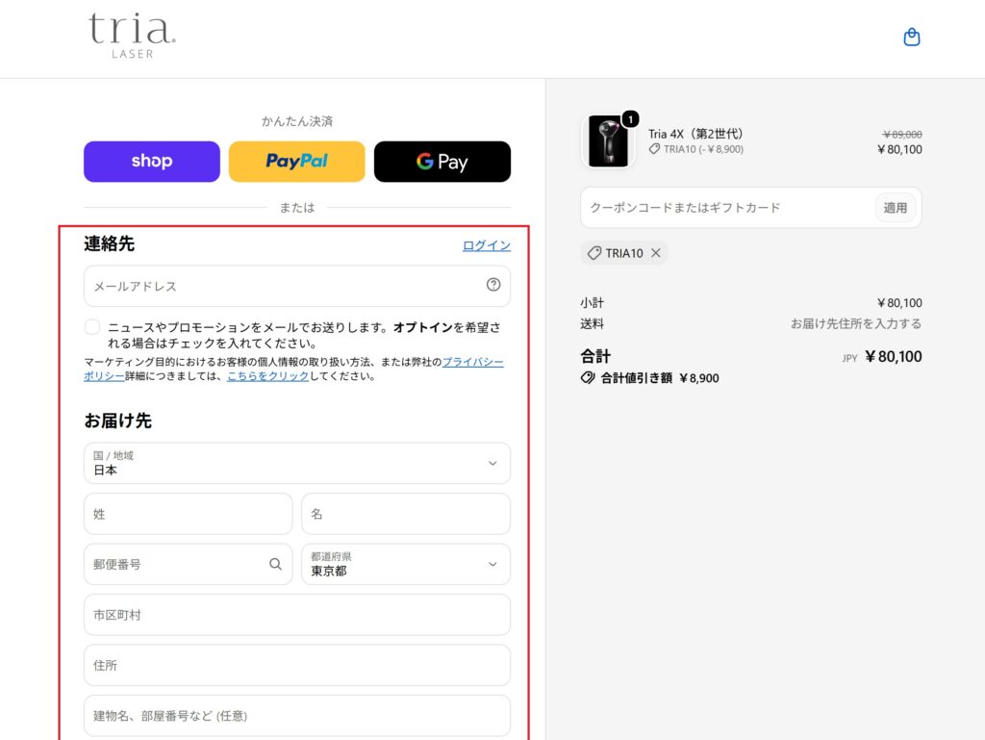Click the 合計値引き額 ￥8,900 text
985x740 pixels.
click(660, 378)
